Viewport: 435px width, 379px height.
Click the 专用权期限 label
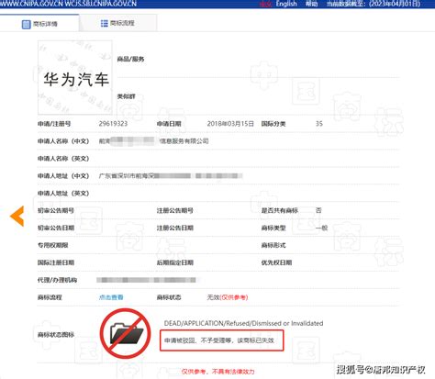(x=52, y=245)
